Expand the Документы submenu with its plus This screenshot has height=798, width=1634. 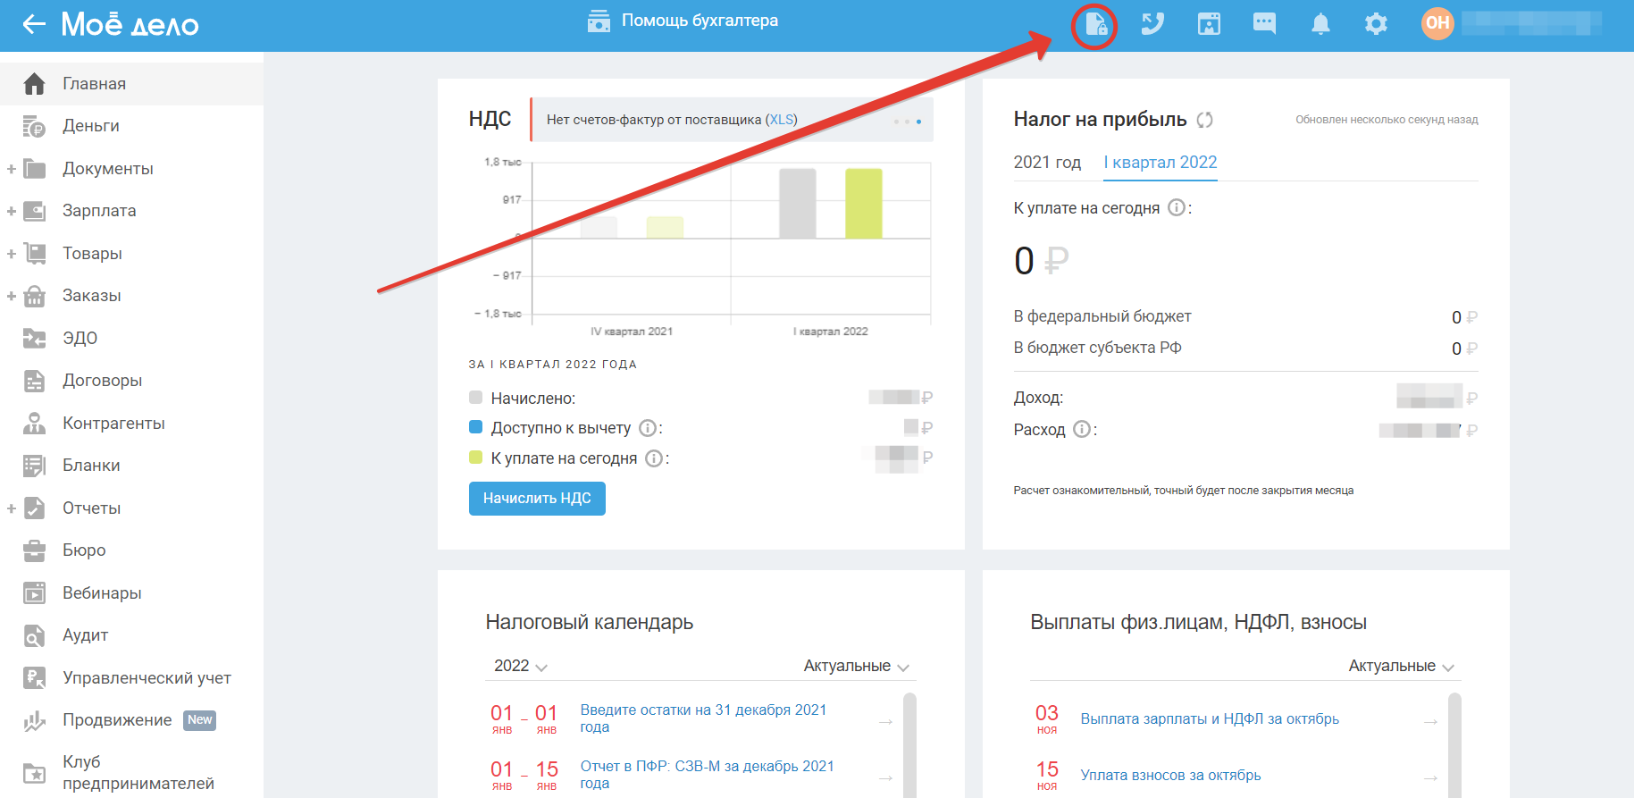click(x=12, y=169)
